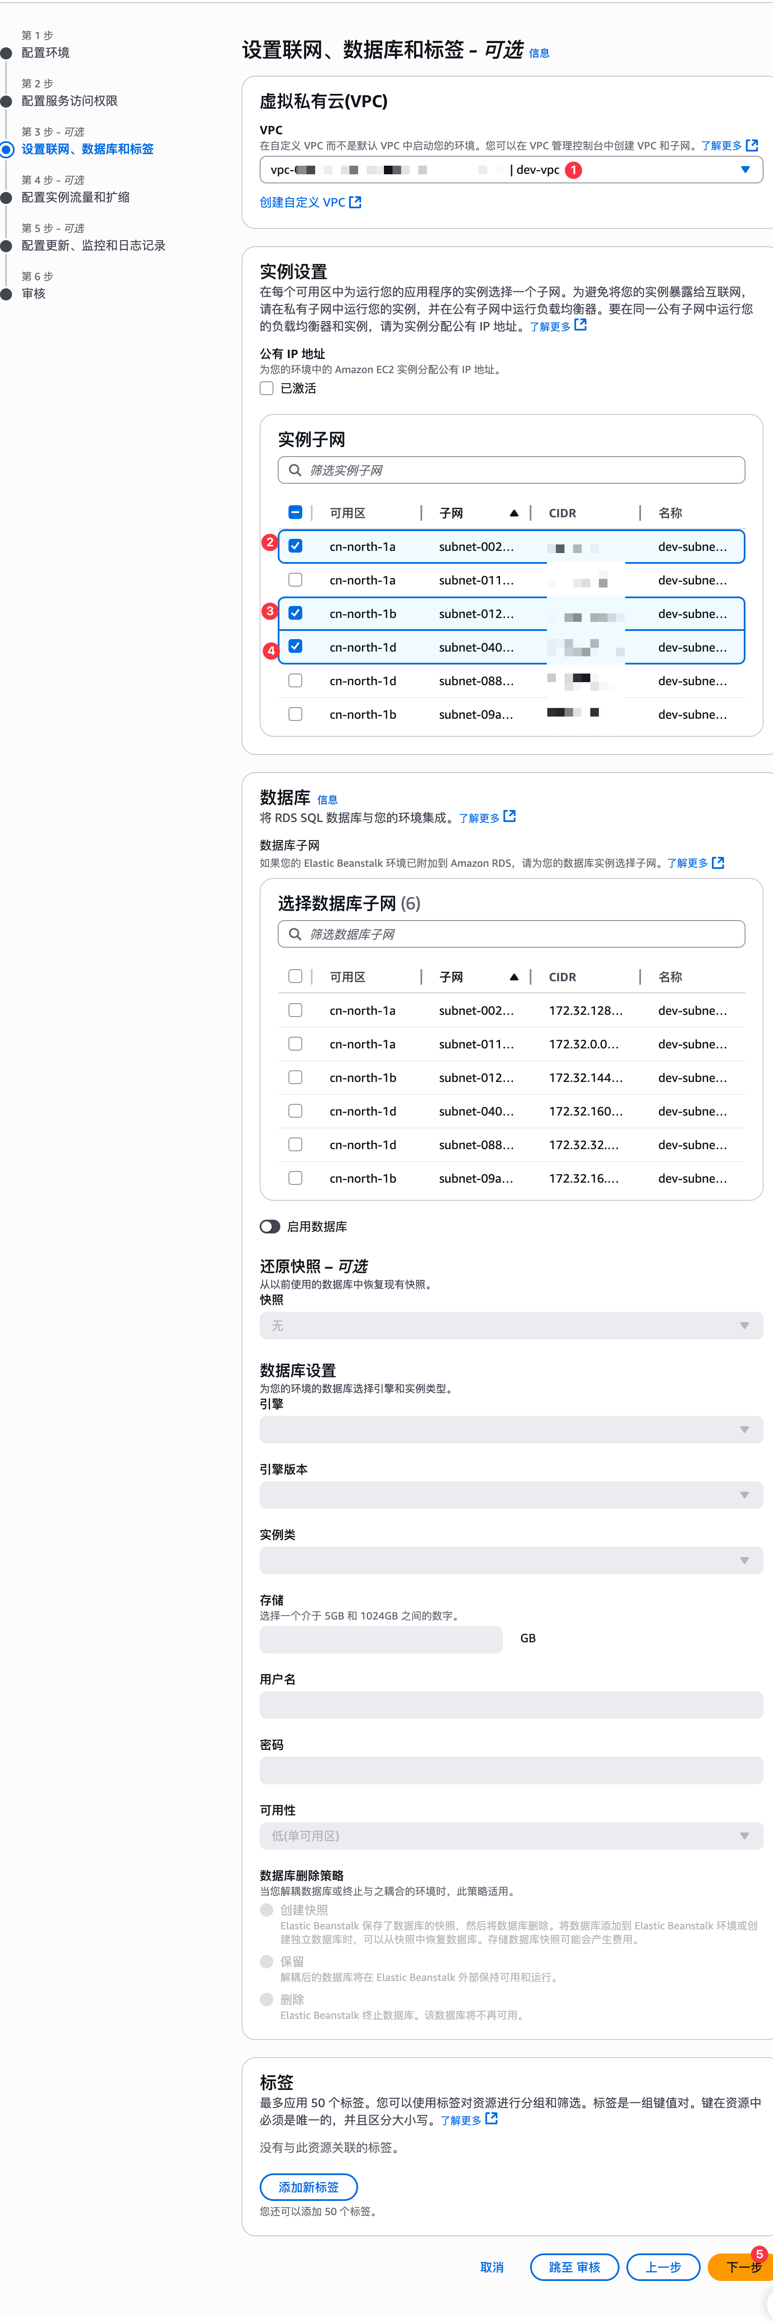This screenshot has height=2321, width=773.
Task: Select 删除 deletion policy radio
Action: 267,2000
